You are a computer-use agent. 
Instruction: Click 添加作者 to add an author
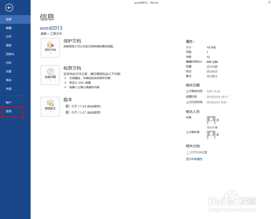(212, 127)
